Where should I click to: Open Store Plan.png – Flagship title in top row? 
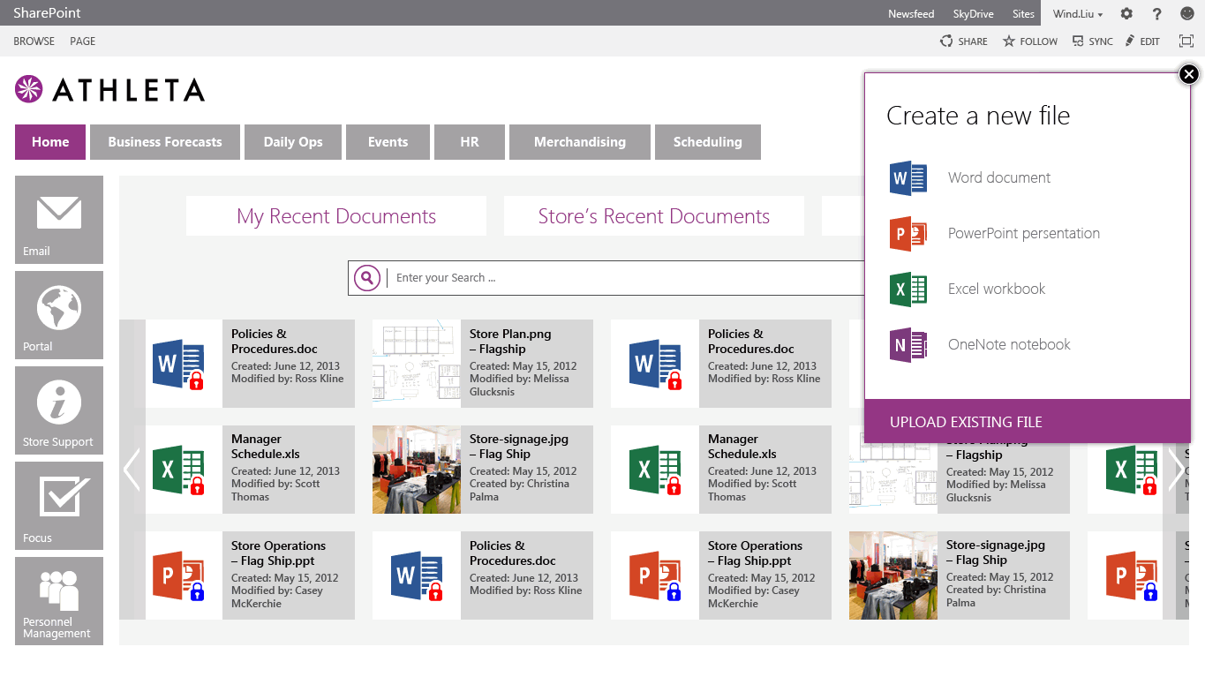tap(510, 342)
